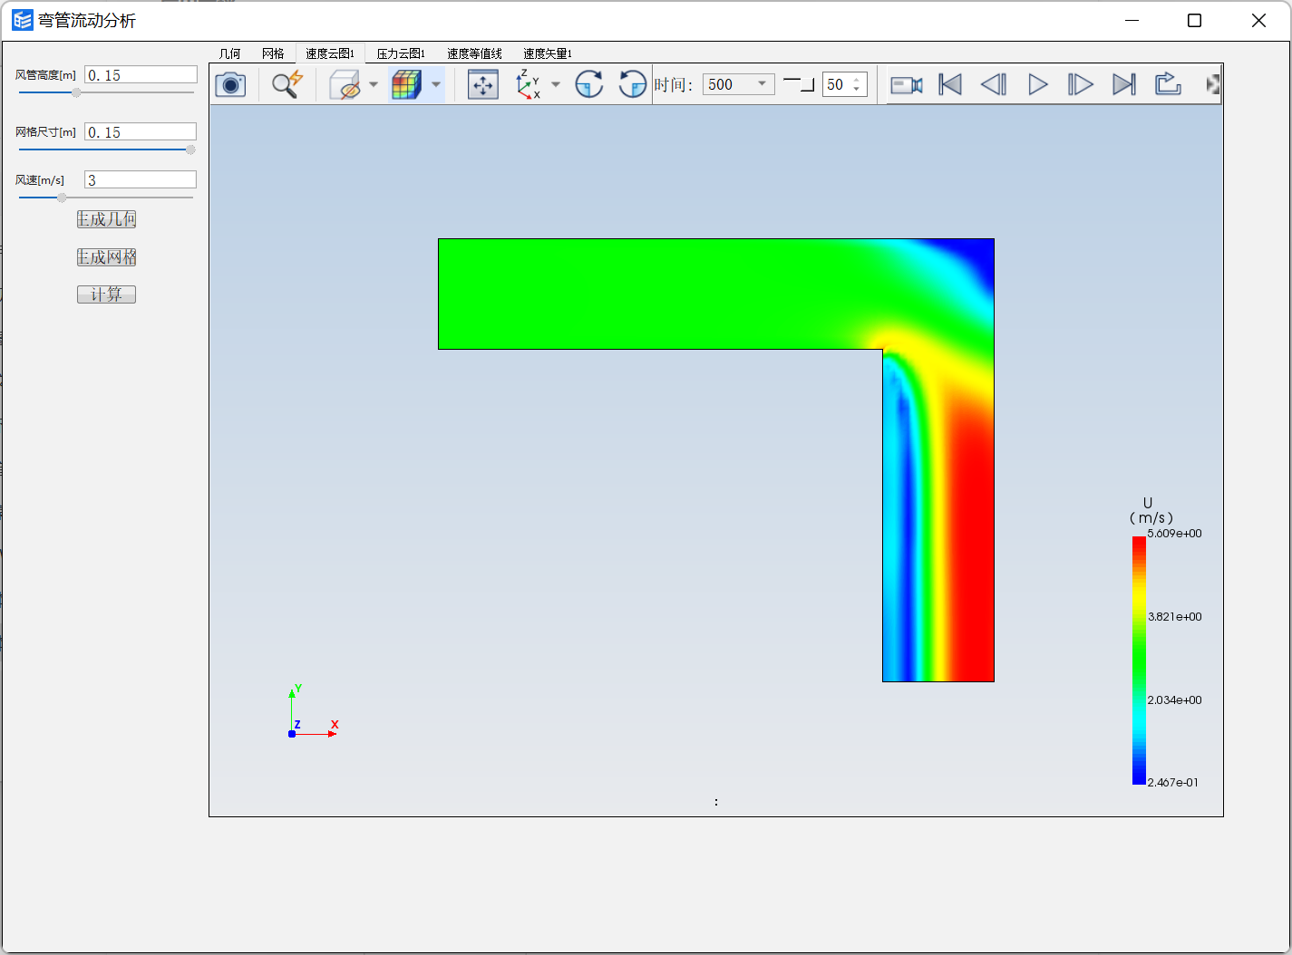The width and height of the screenshot is (1292, 955).
Task: Open the 速度等值线 tab
Action: click(474, 53)
